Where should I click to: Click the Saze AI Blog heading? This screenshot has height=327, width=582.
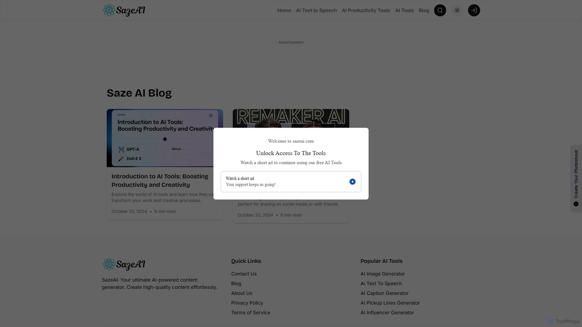pyautogui.click(x=139, y=93)
